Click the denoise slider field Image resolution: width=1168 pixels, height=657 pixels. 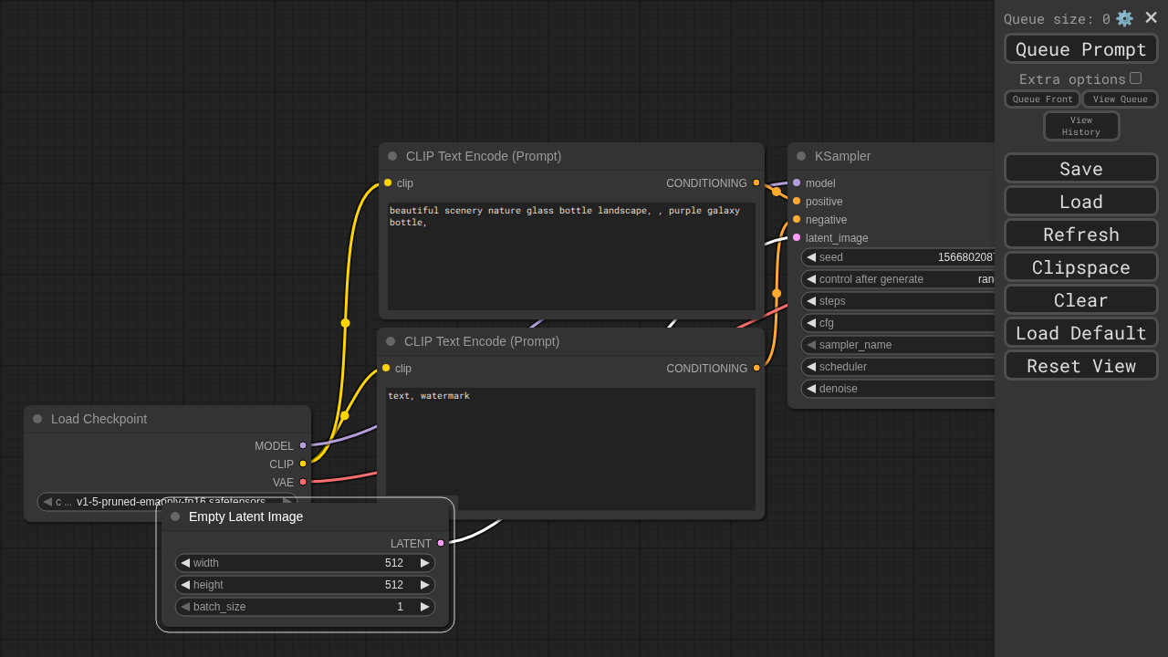[899, 389]
